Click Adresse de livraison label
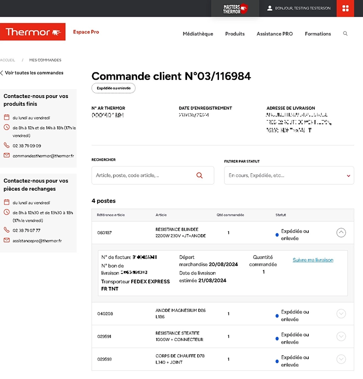 290,108
